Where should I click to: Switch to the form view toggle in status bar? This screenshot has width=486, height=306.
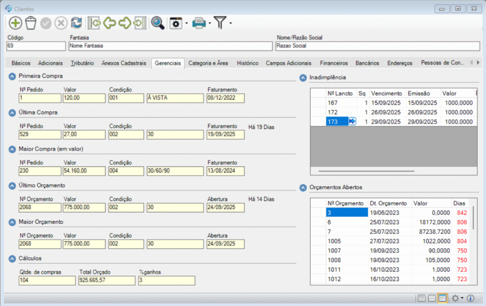(442, 298)
